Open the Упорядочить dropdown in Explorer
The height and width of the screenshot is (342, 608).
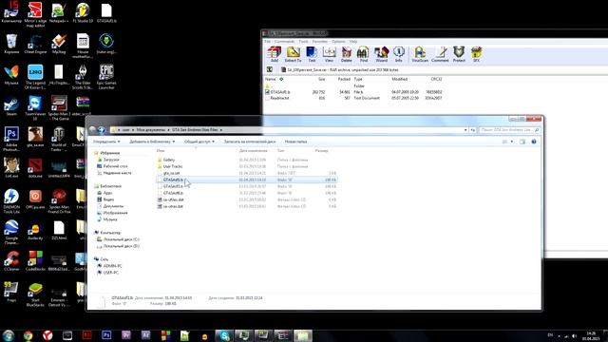[106, 142]
